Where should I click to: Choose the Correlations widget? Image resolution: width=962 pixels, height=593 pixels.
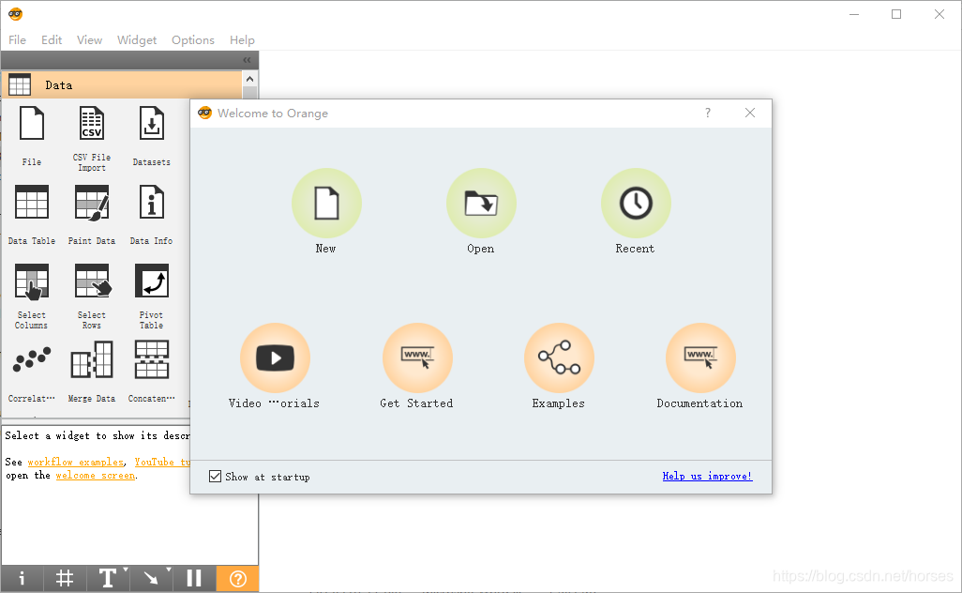[31, 372]
